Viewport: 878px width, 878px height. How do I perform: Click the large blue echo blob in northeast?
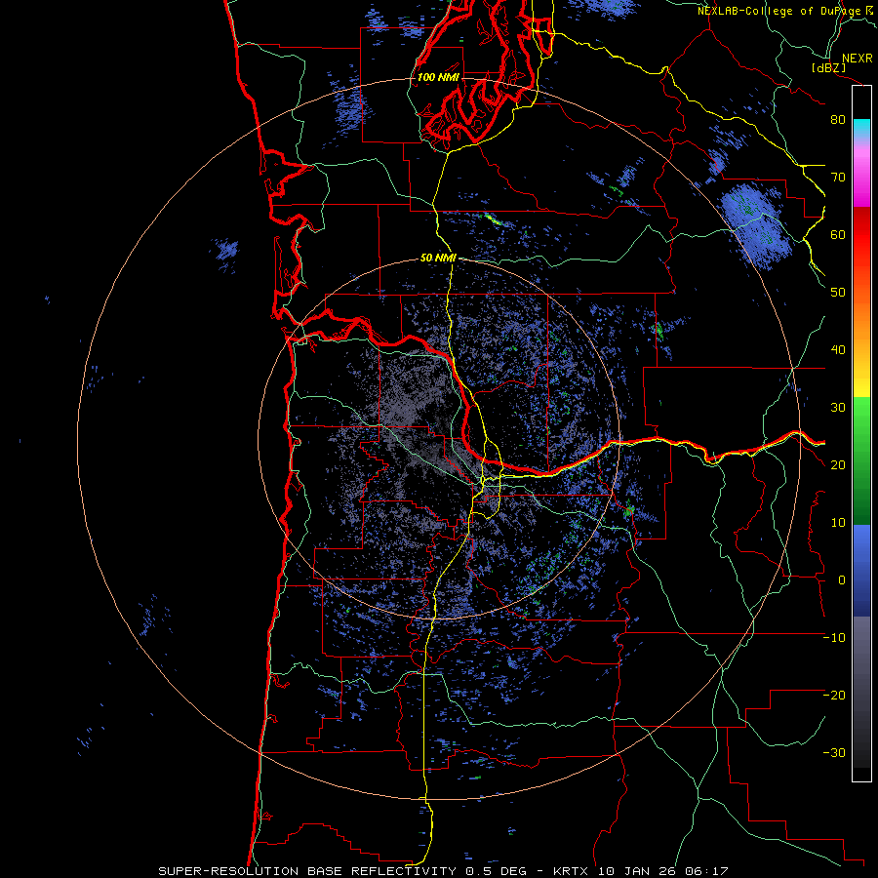755,224
